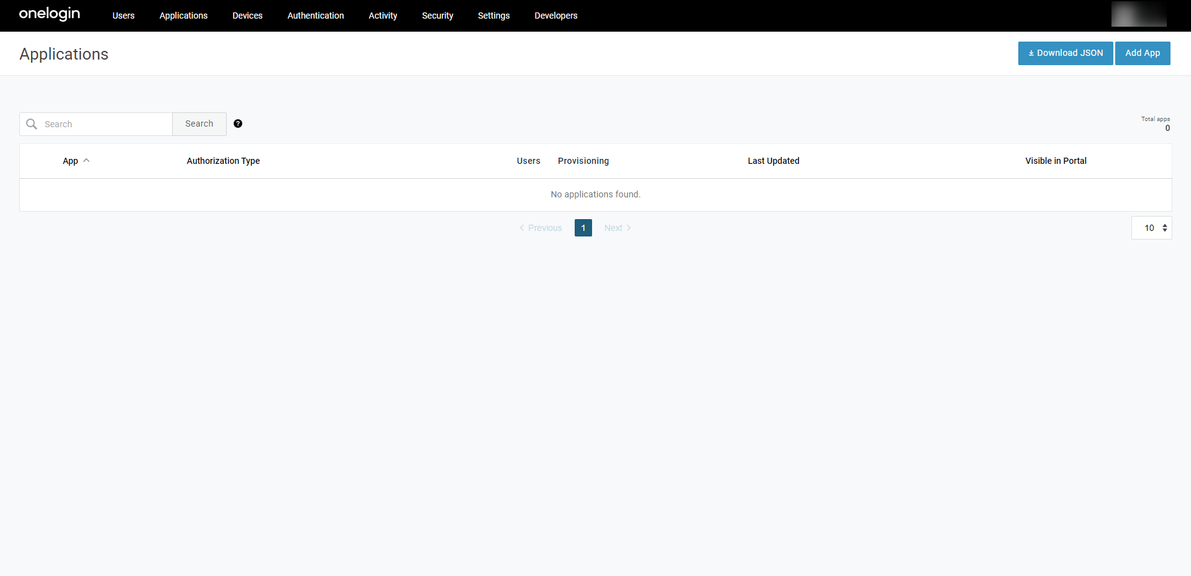Focus the application Search text field
This screenshot has height=576, width=1191.
click(106, 124)
